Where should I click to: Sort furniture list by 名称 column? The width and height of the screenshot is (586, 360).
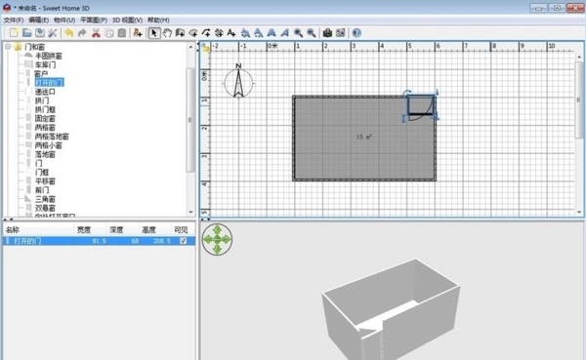coord(39,229)
